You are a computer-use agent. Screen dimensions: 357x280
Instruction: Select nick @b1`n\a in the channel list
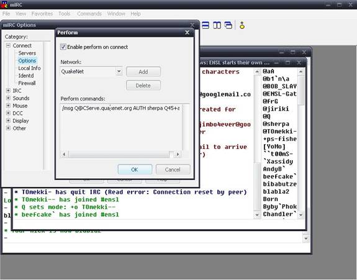coord(276,79)
